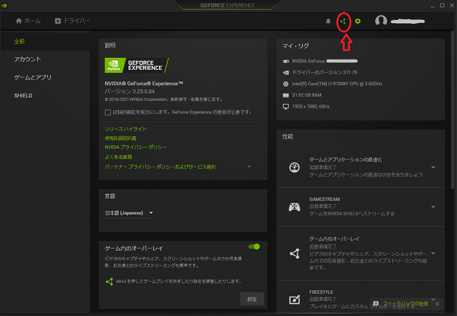Click the optimization gauge icon
This screenshot has width=457, height=316.
tap(294, 167)
